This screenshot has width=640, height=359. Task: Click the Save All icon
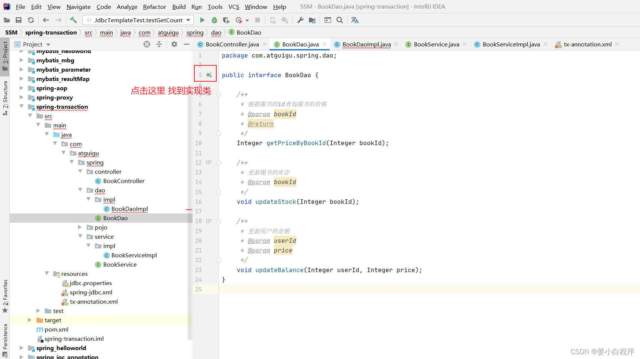click(19, 20)
